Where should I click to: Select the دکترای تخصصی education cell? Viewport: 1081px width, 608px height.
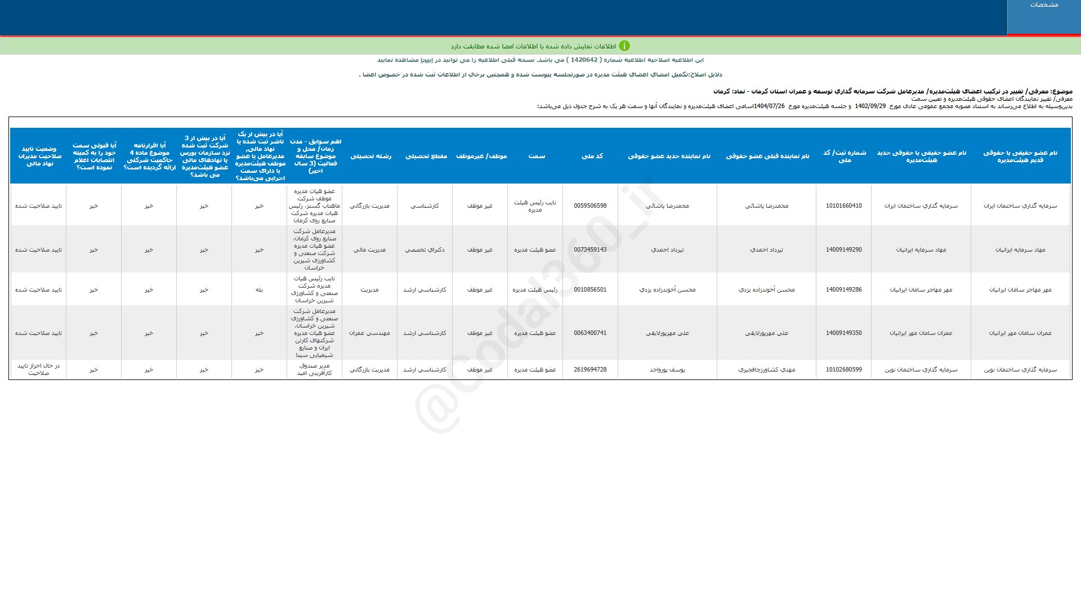[x=425, y=250]
